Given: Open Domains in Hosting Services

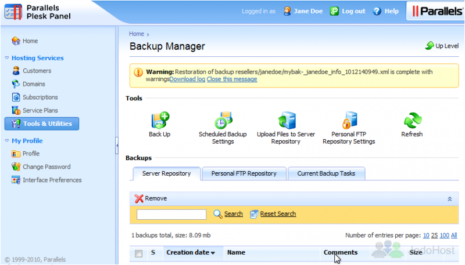Looking at the screenshot, I should [x=34, y=84].
